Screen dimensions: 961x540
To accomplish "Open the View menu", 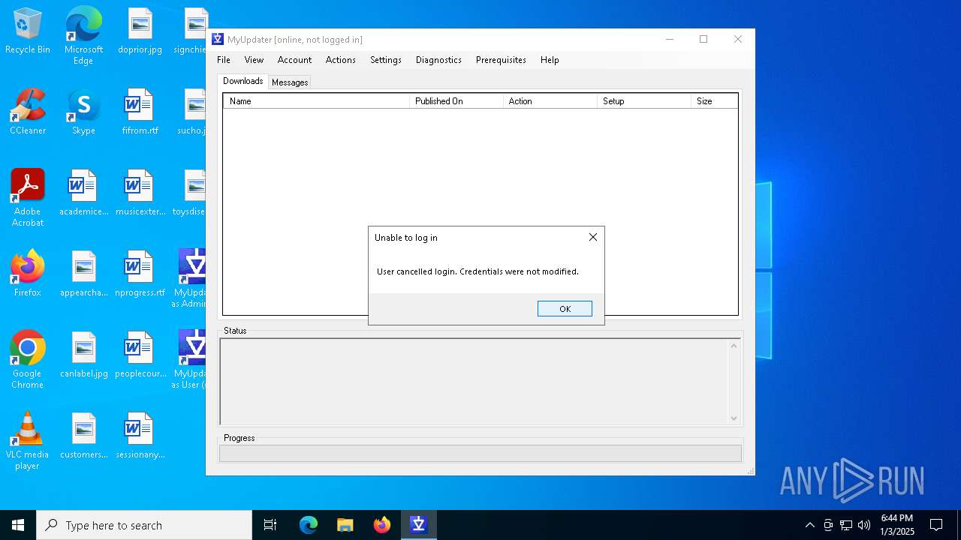I will (x=254, y=60).
